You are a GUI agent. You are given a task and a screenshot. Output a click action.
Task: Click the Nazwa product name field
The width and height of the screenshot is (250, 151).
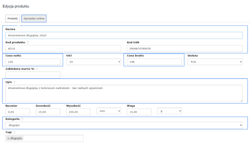(x=124, y=35)
